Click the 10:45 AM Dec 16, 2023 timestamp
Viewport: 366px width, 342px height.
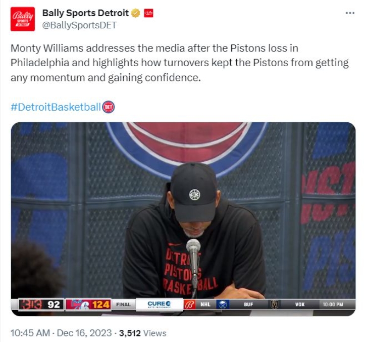[x=61, y=333]
